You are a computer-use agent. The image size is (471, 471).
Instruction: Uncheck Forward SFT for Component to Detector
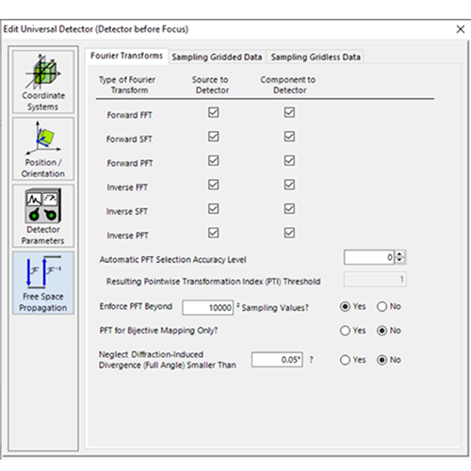289,137
